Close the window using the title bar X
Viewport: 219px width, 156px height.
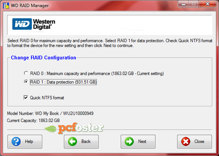208,4
